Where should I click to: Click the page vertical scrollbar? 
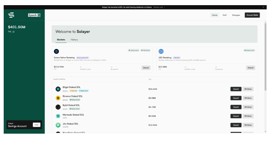point(265,57)
